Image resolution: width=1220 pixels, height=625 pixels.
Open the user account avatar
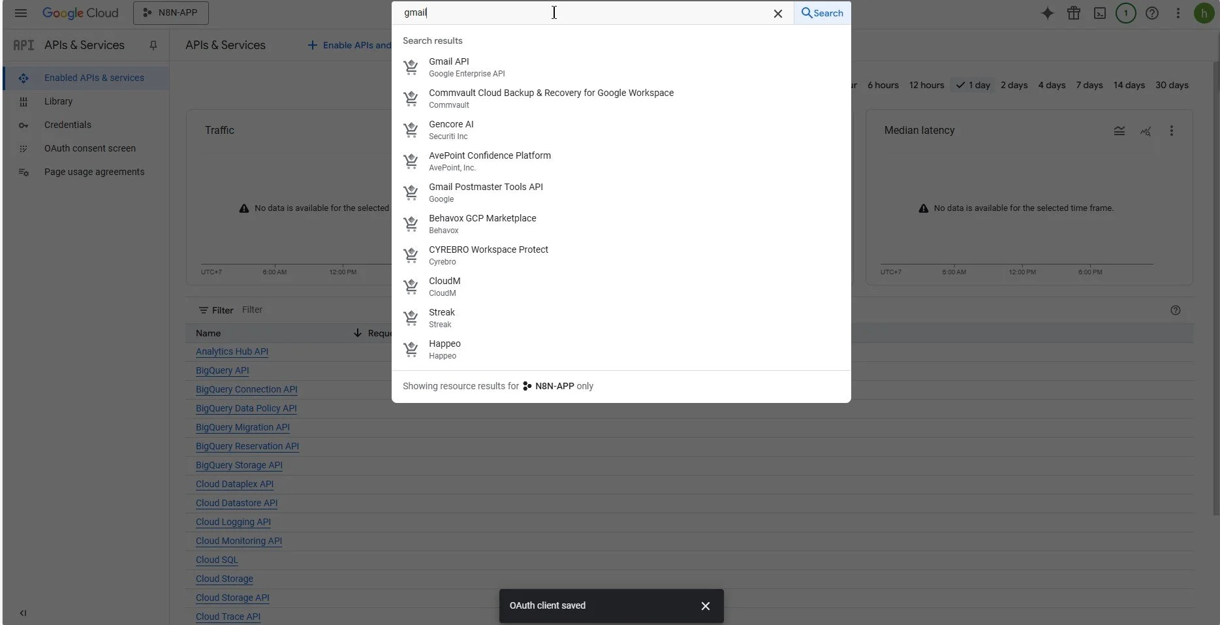pyautogui.click(x=1204, y=13)
